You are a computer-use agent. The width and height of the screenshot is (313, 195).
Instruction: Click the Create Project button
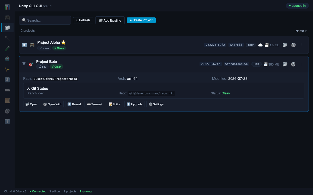click(x=141, y=20)
